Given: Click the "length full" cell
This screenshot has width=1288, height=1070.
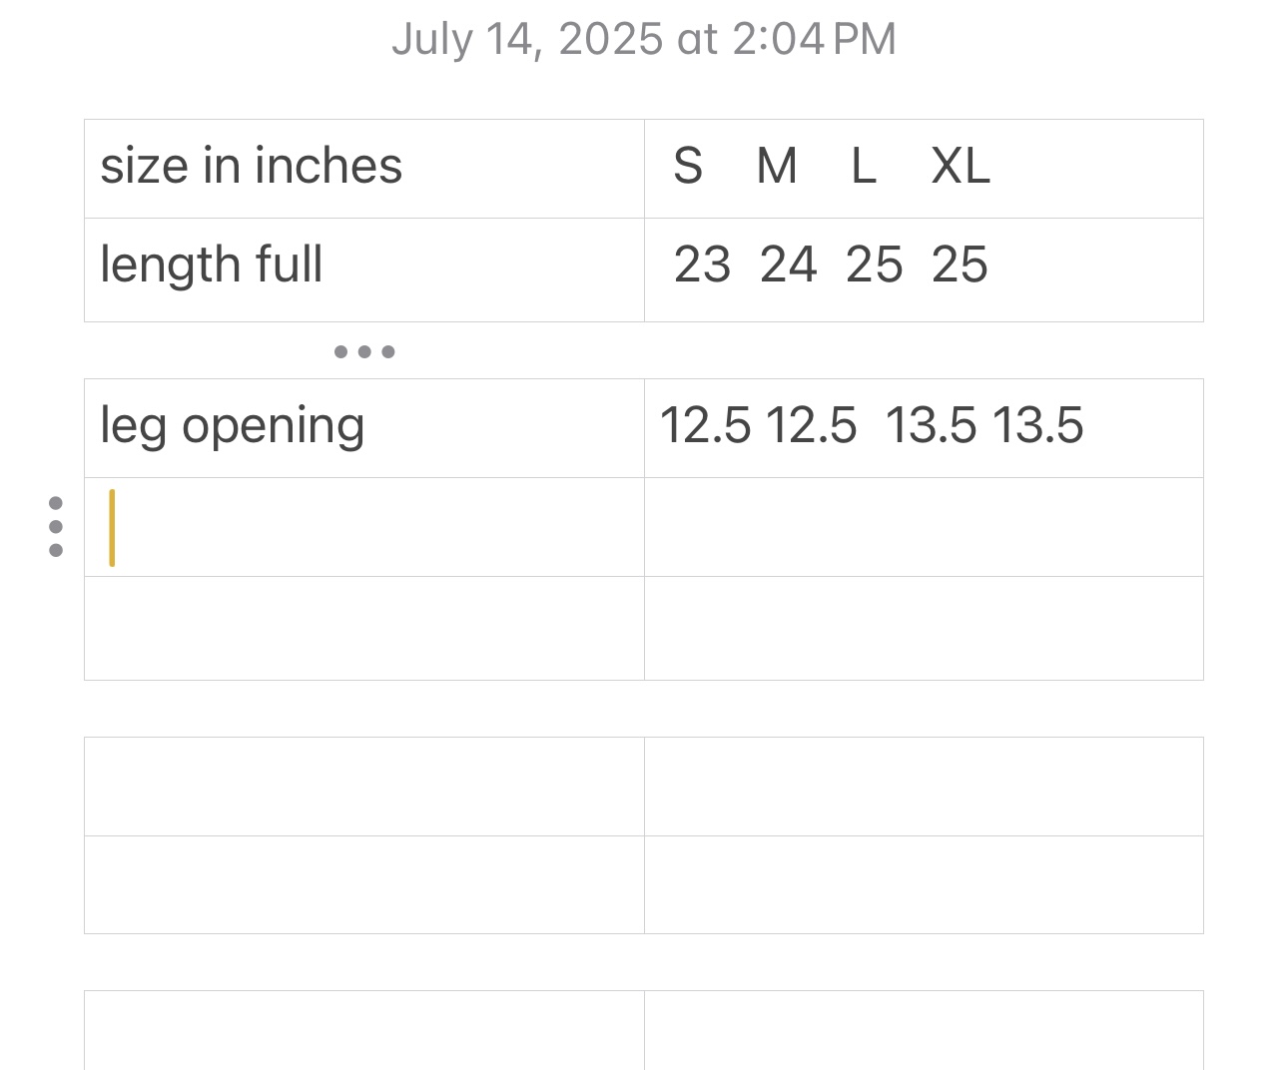Looking at the screenshot, I should click(363, 268).
